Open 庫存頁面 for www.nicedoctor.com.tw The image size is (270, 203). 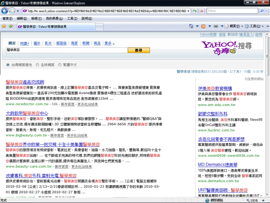point(67,104)
